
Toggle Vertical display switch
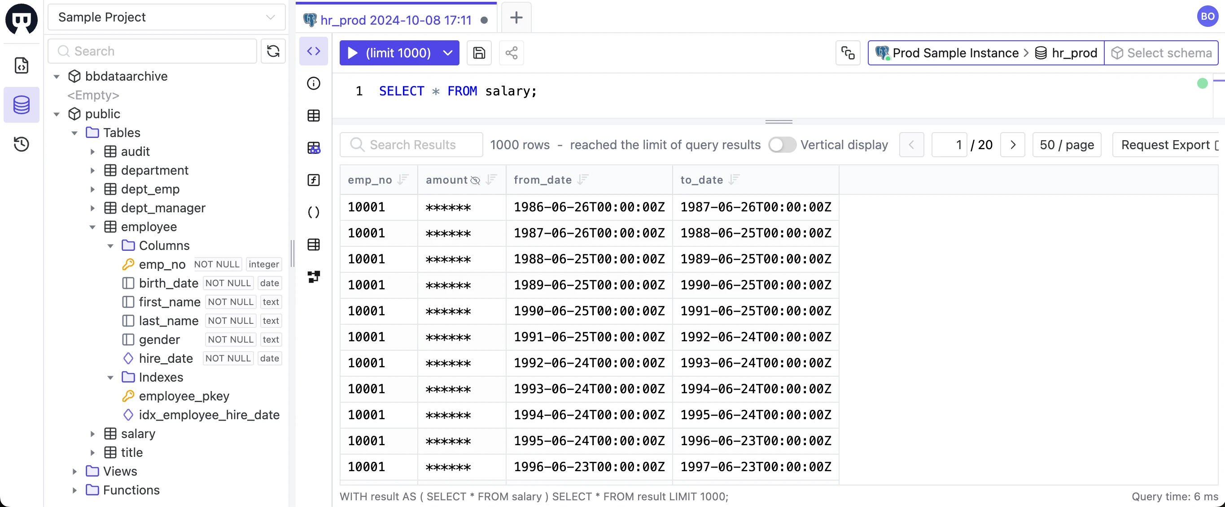coord(782,145)
